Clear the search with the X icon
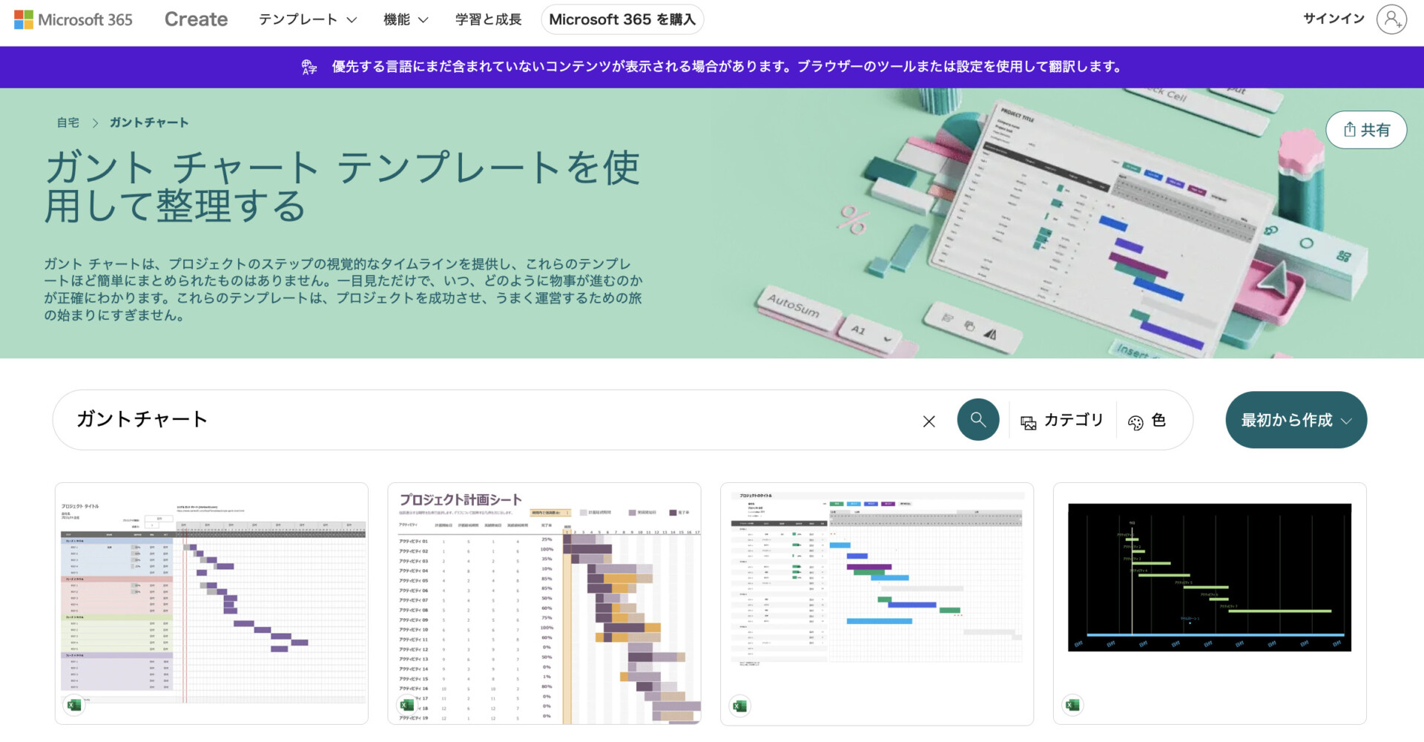Viewport: 1424px width, 742px height. pos(929,421)
